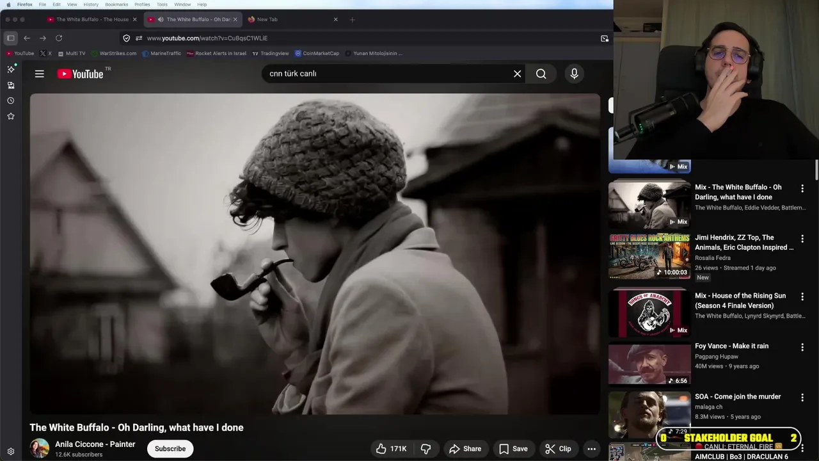Close The White Buffalo - The House tab
This screenshot has height=461, width=819.
134,19
